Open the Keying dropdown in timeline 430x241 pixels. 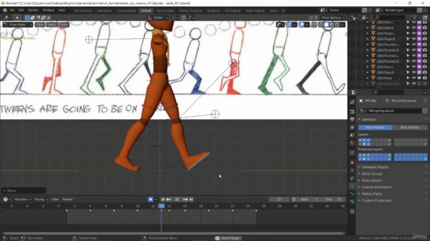(41, 199)
